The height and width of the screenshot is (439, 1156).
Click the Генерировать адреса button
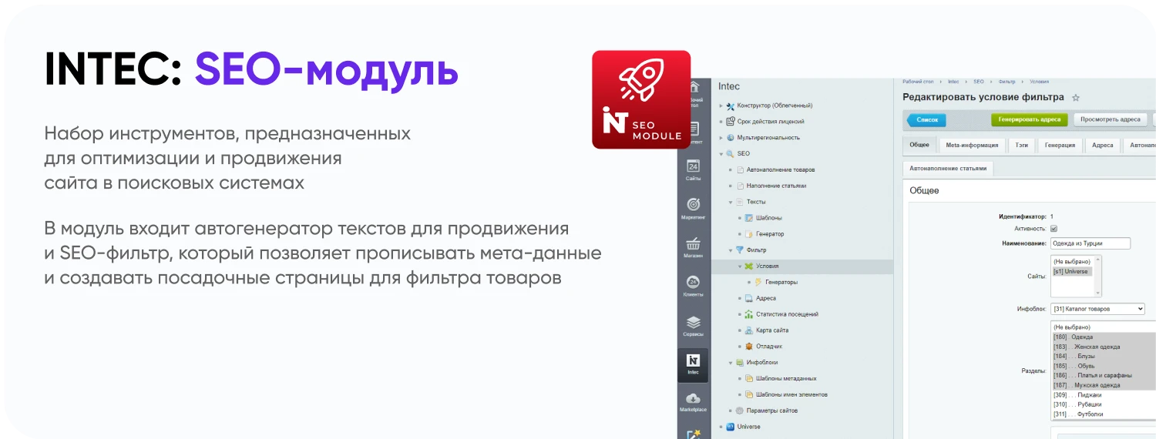pyautogui.click(x=1030, y=119)
